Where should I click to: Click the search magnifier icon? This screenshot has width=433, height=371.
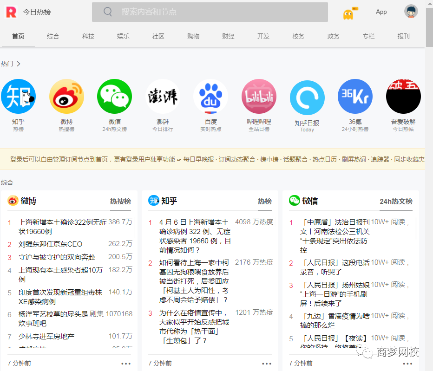click(108, 12)
